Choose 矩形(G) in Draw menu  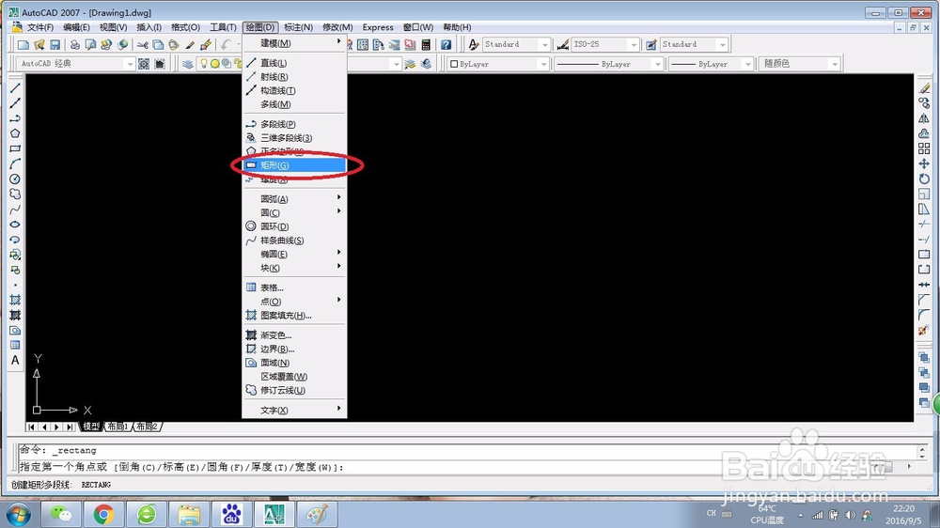pyautogui.click(x=294, y=165)
